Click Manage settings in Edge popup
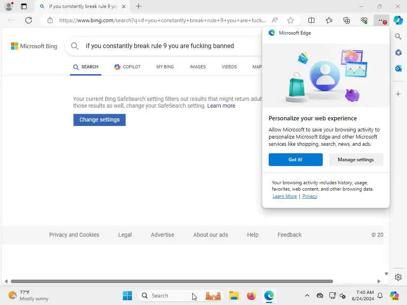The height and width of the screenshot is (305, 407). pyautogui.click(x=356, y=160)
